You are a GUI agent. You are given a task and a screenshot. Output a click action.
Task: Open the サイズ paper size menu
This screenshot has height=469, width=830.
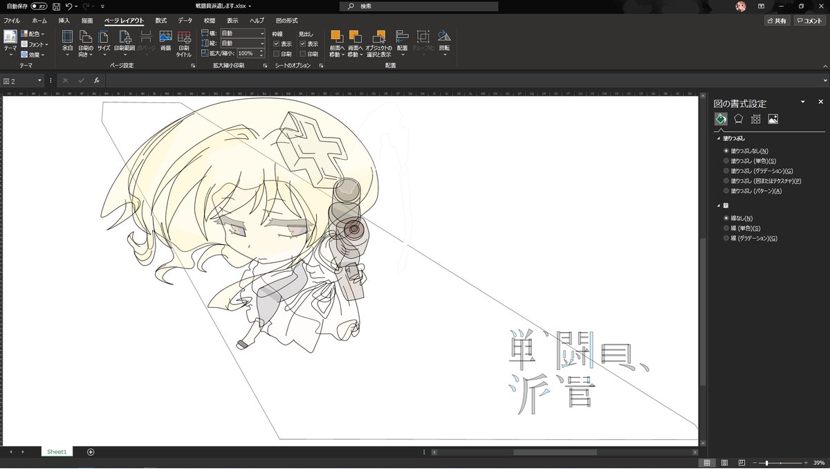pyautogui.click(x=103, y=43)
